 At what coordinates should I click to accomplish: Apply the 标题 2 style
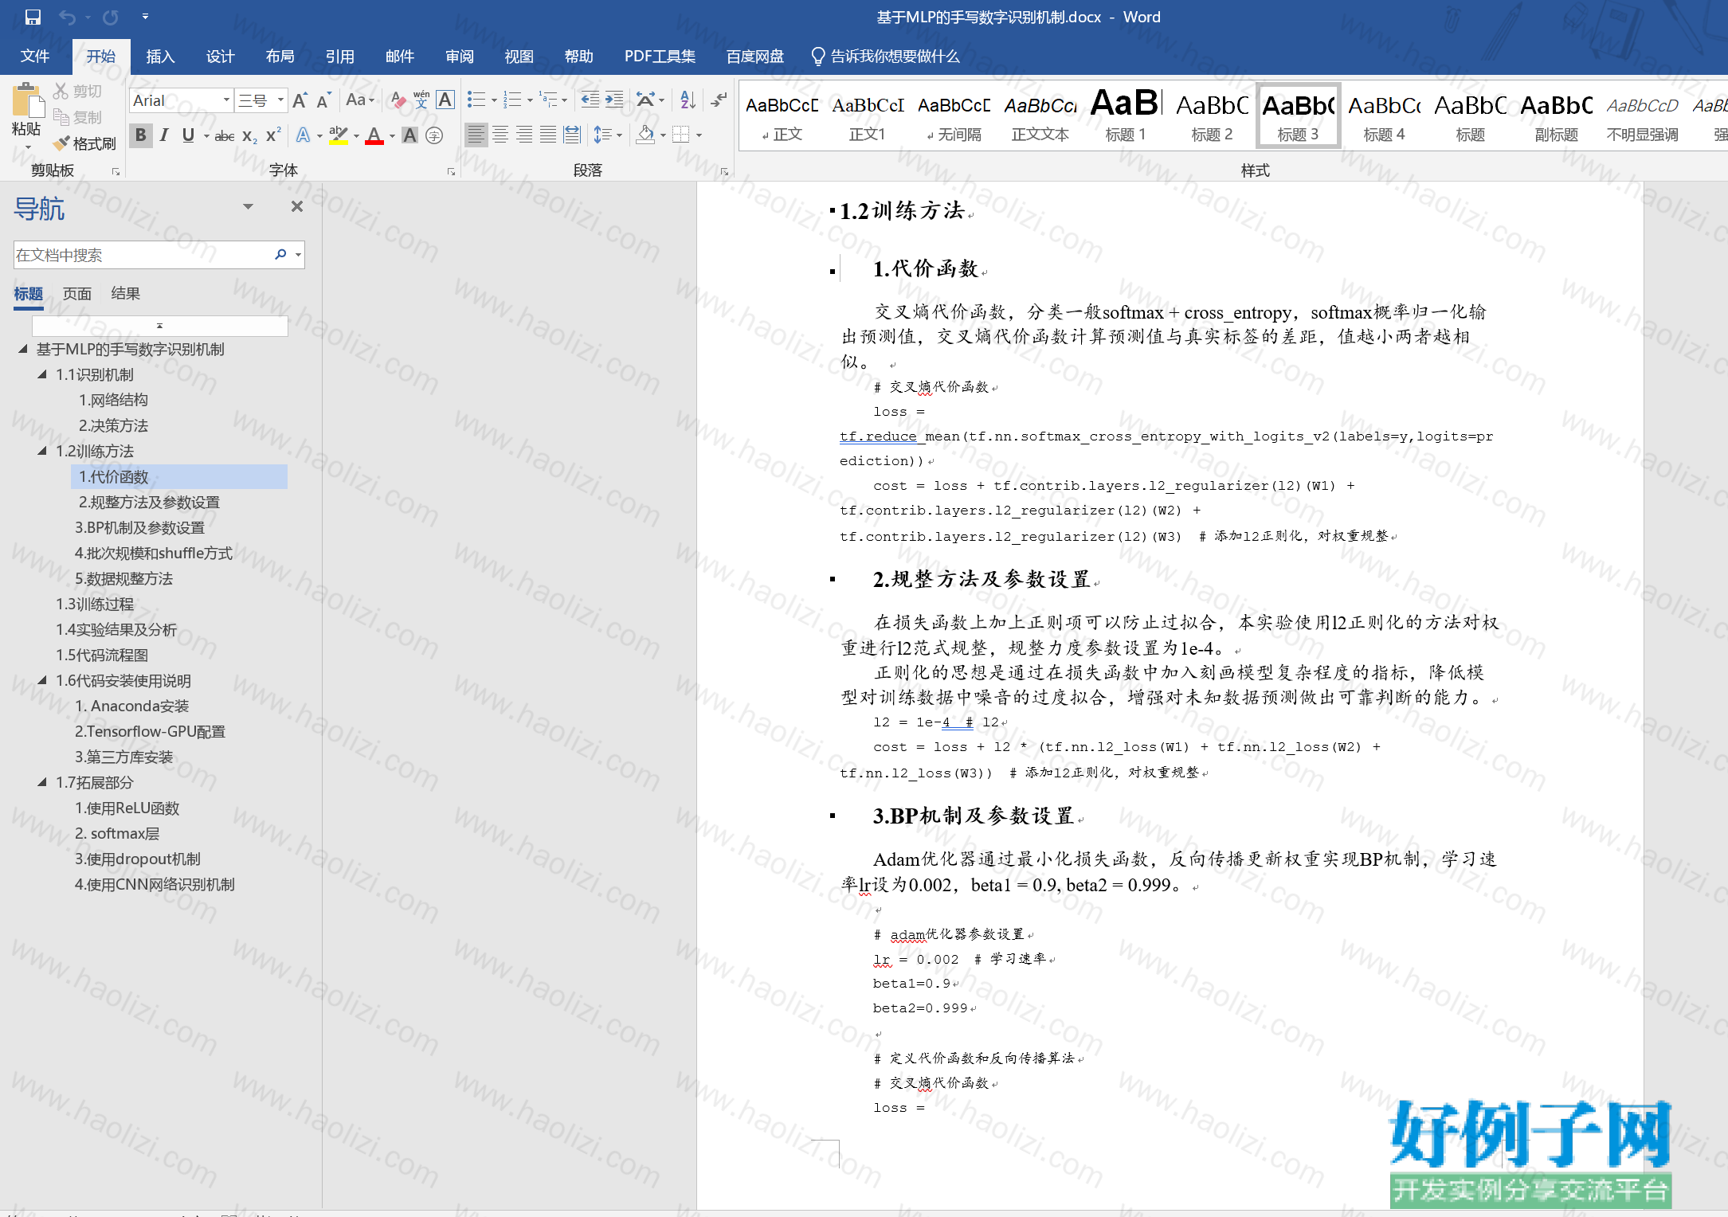click(x=1212, y=115)
